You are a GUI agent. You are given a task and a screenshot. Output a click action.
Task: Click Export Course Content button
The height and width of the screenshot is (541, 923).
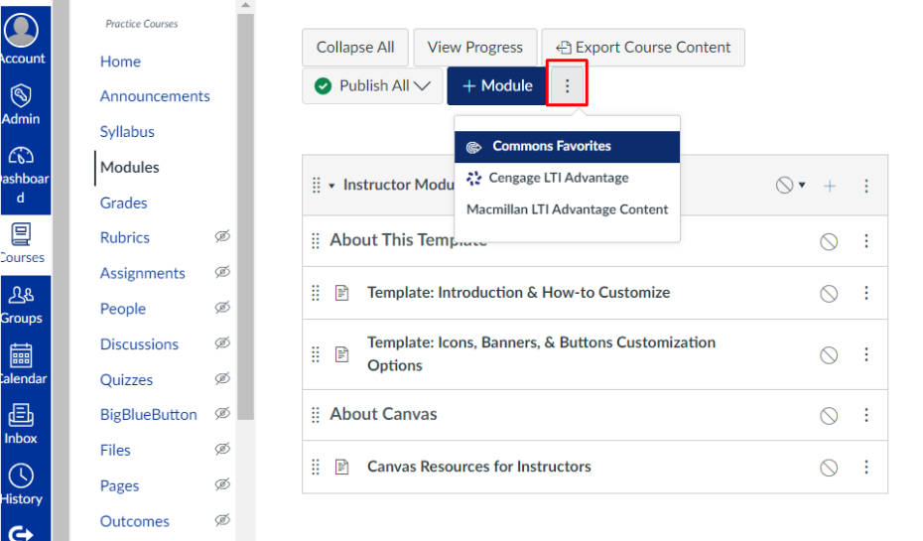643,47
